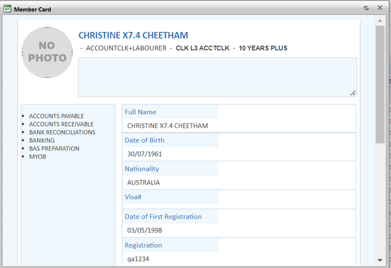391x268 pixels.
Task: Click the BAS Preparation skill entry
Action: pos(54,149)
